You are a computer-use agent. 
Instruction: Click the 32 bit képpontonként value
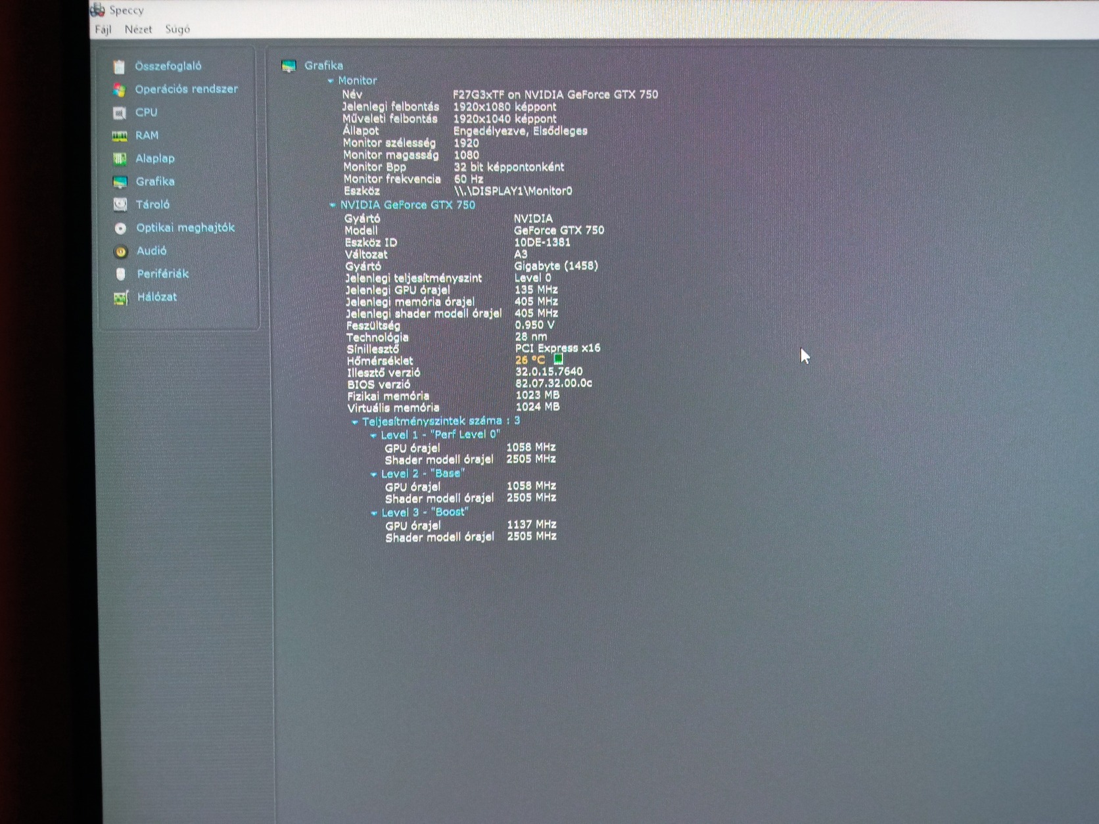click(509, 167)
